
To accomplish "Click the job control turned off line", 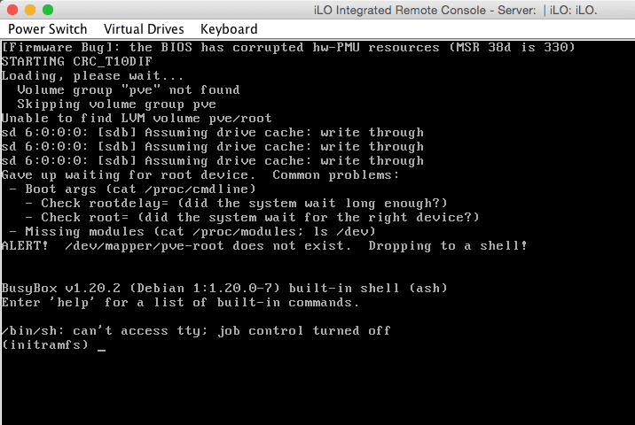I will pyautogui.click(x=196, y=331).
